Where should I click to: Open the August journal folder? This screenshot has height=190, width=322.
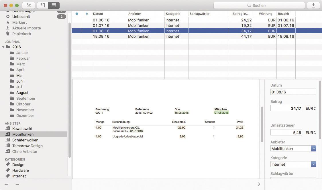click(22, 93)
